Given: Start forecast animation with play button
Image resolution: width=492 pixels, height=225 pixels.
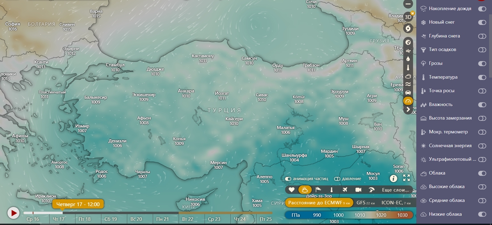Looking at the screenshot, I should 14,213.
